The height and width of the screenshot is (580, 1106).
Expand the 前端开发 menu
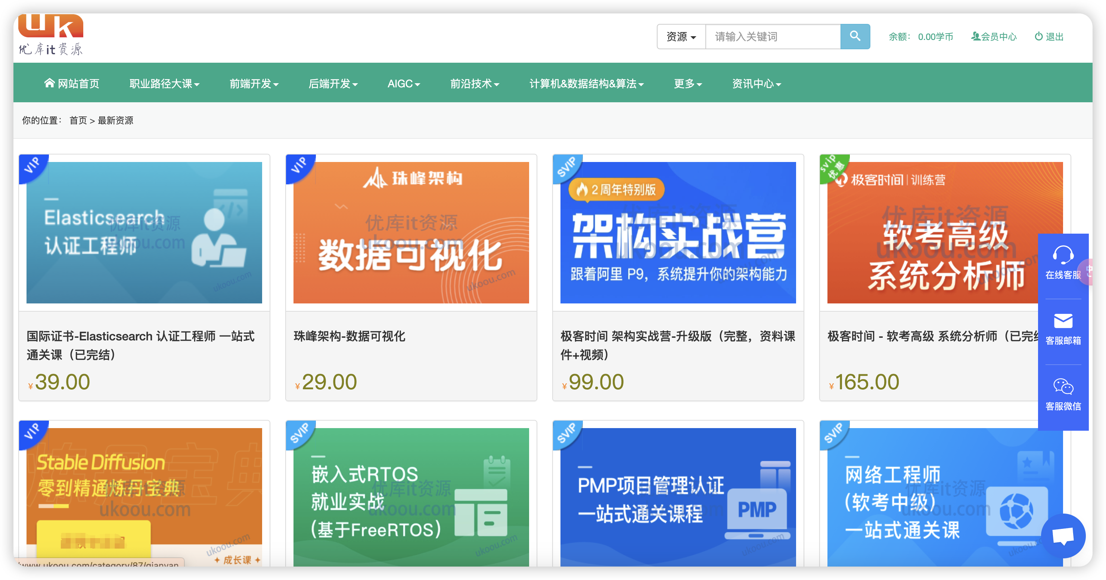(254, 83)
